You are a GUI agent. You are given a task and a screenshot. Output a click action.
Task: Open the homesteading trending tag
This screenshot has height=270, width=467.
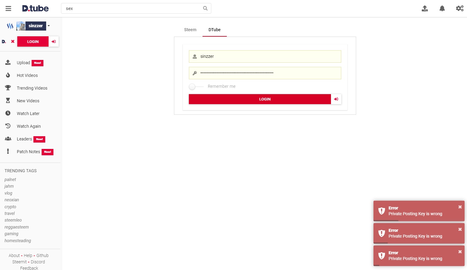pyautogui.click(x=18, y=241)
